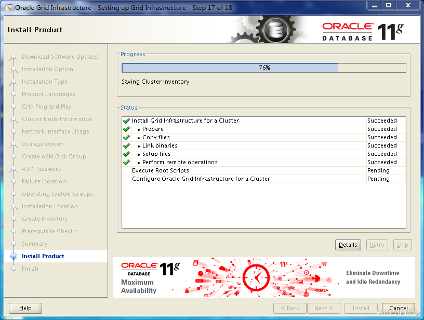
Task: Click green checkmark beside Setup files
Action: 126,154
